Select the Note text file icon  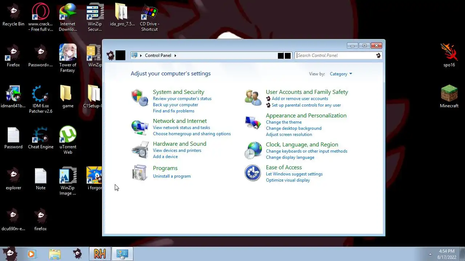[41, 179]
